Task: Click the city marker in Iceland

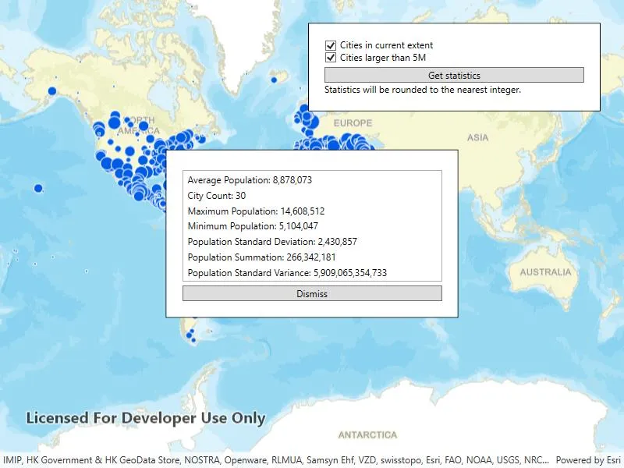Action: (274, 80)
